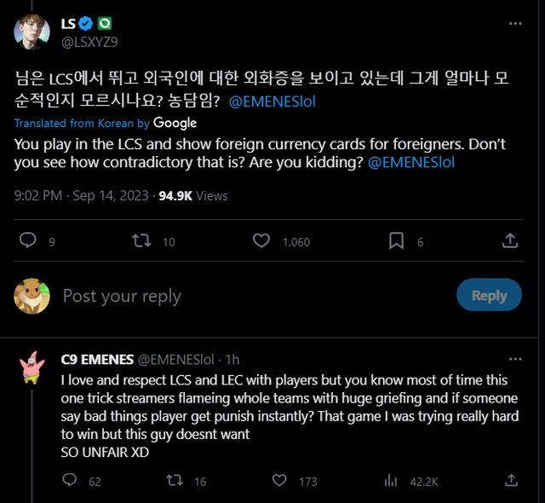The height and width of the screenshot is (503, 545).
Task: Click the comment icon on EMENES reply
Action: [x=71, y=481]
